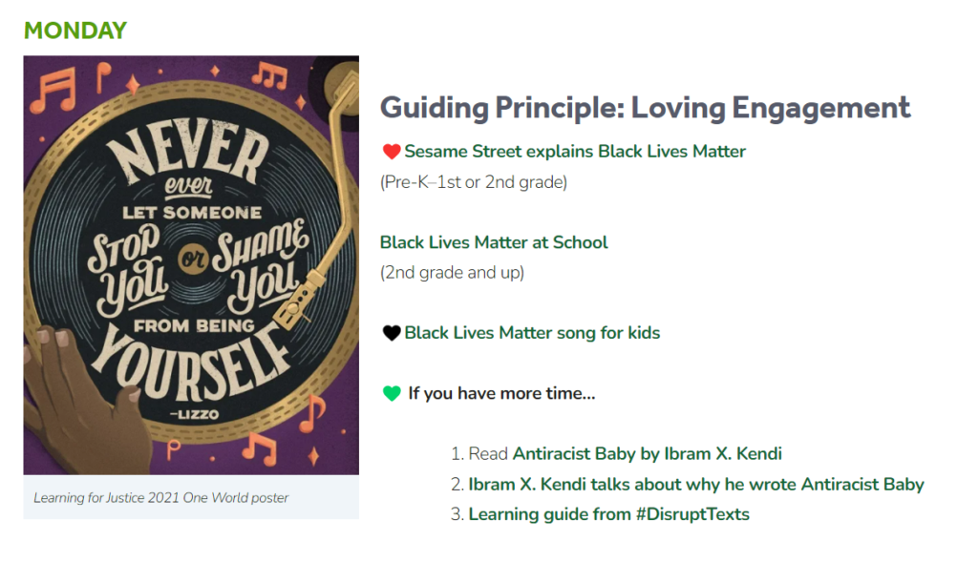The width and height of the screenshot is (978, 562).
Task: Click the Lizzo quote poster image
Action: tap(191, 265)
